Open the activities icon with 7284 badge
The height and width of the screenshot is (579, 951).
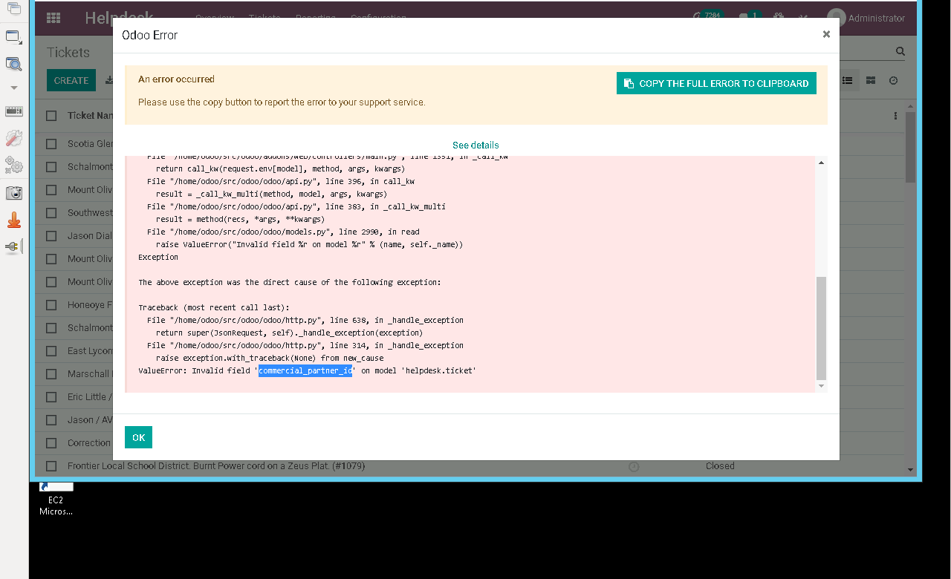pos(708,16)
